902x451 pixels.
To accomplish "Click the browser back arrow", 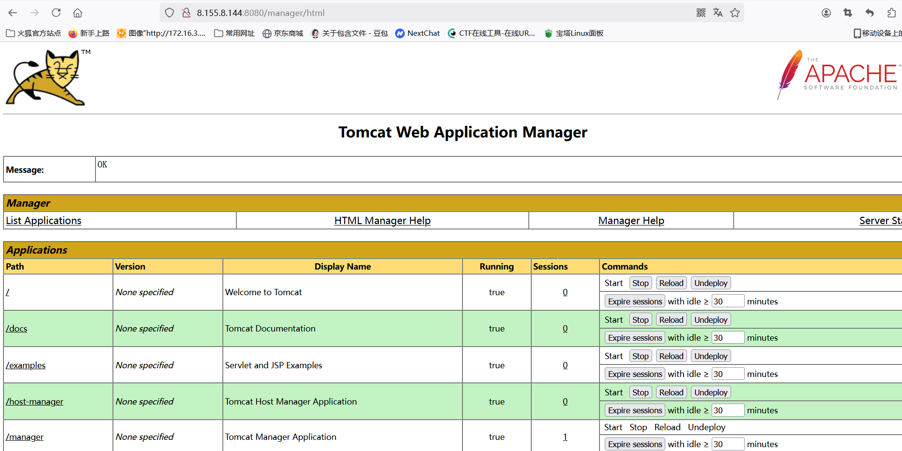I will point(13,13).
